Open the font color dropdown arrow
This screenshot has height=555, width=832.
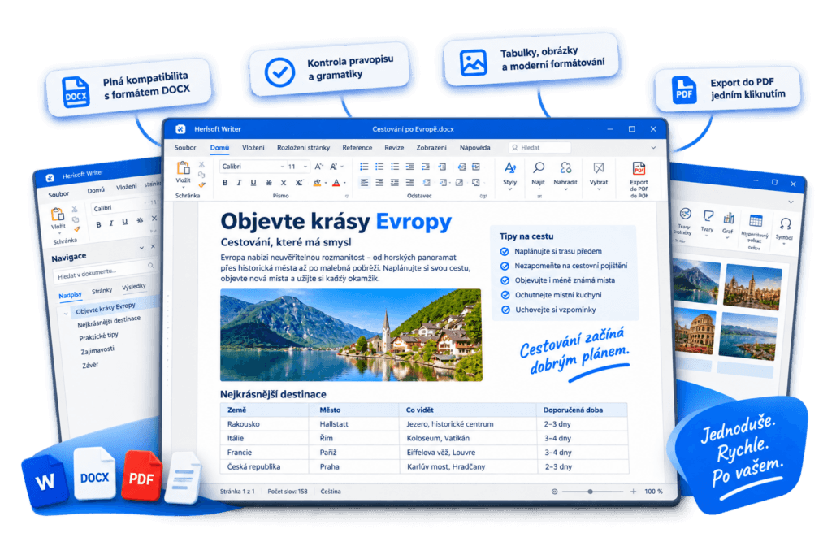[x=344, y=183]
